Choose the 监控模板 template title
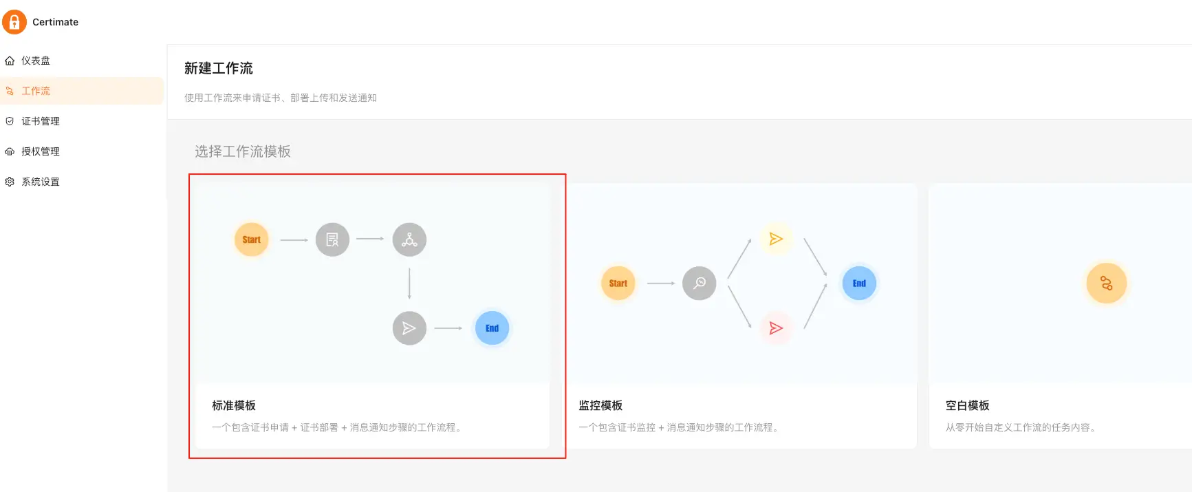This screenshot has height=492, width=1192. [x=600, y=405]
